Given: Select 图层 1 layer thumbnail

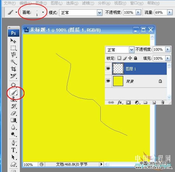Looking at the screenshot, I should (x=118, y=69).
